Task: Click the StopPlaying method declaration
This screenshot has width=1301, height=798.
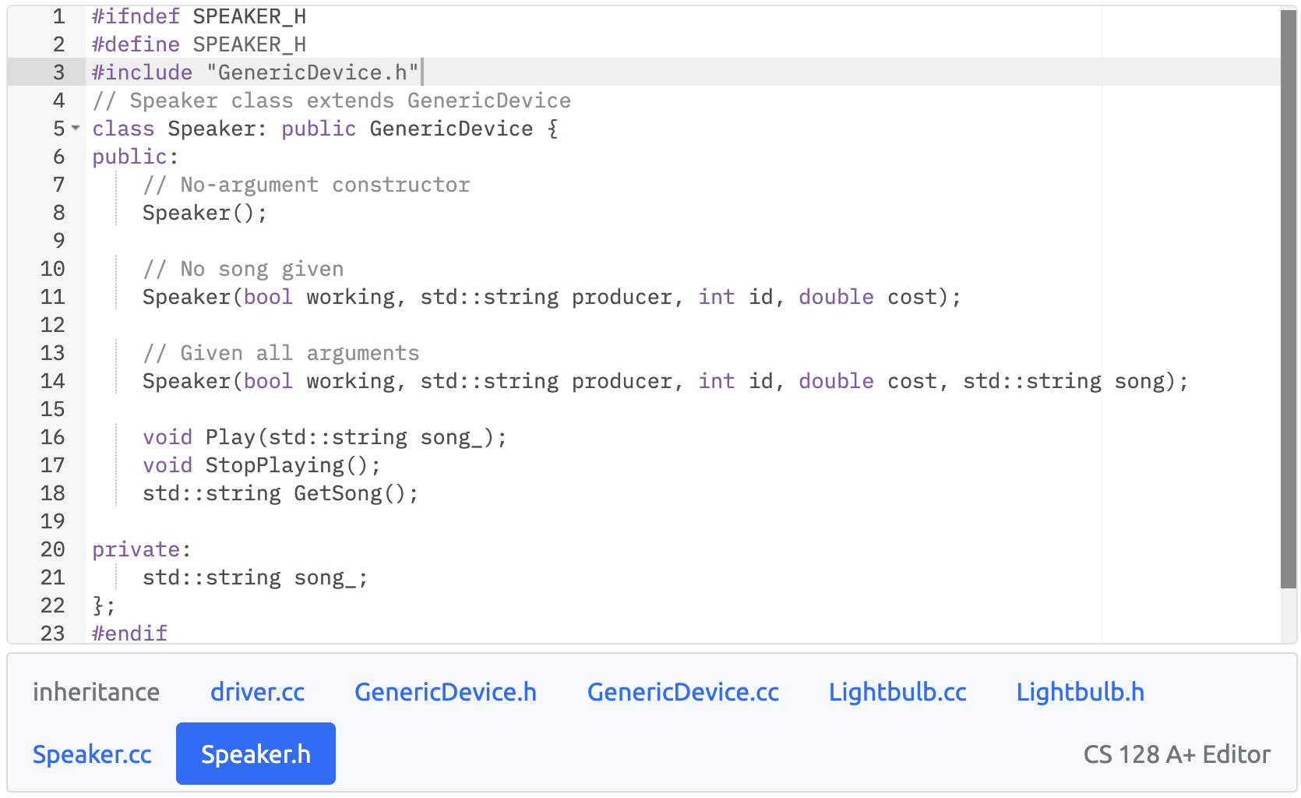Action: (x=261, y=464)
